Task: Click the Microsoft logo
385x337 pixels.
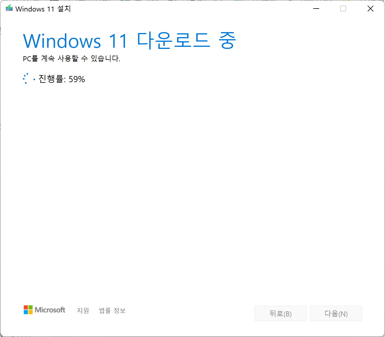Action: pyautogui.click(x=44, y=310)
